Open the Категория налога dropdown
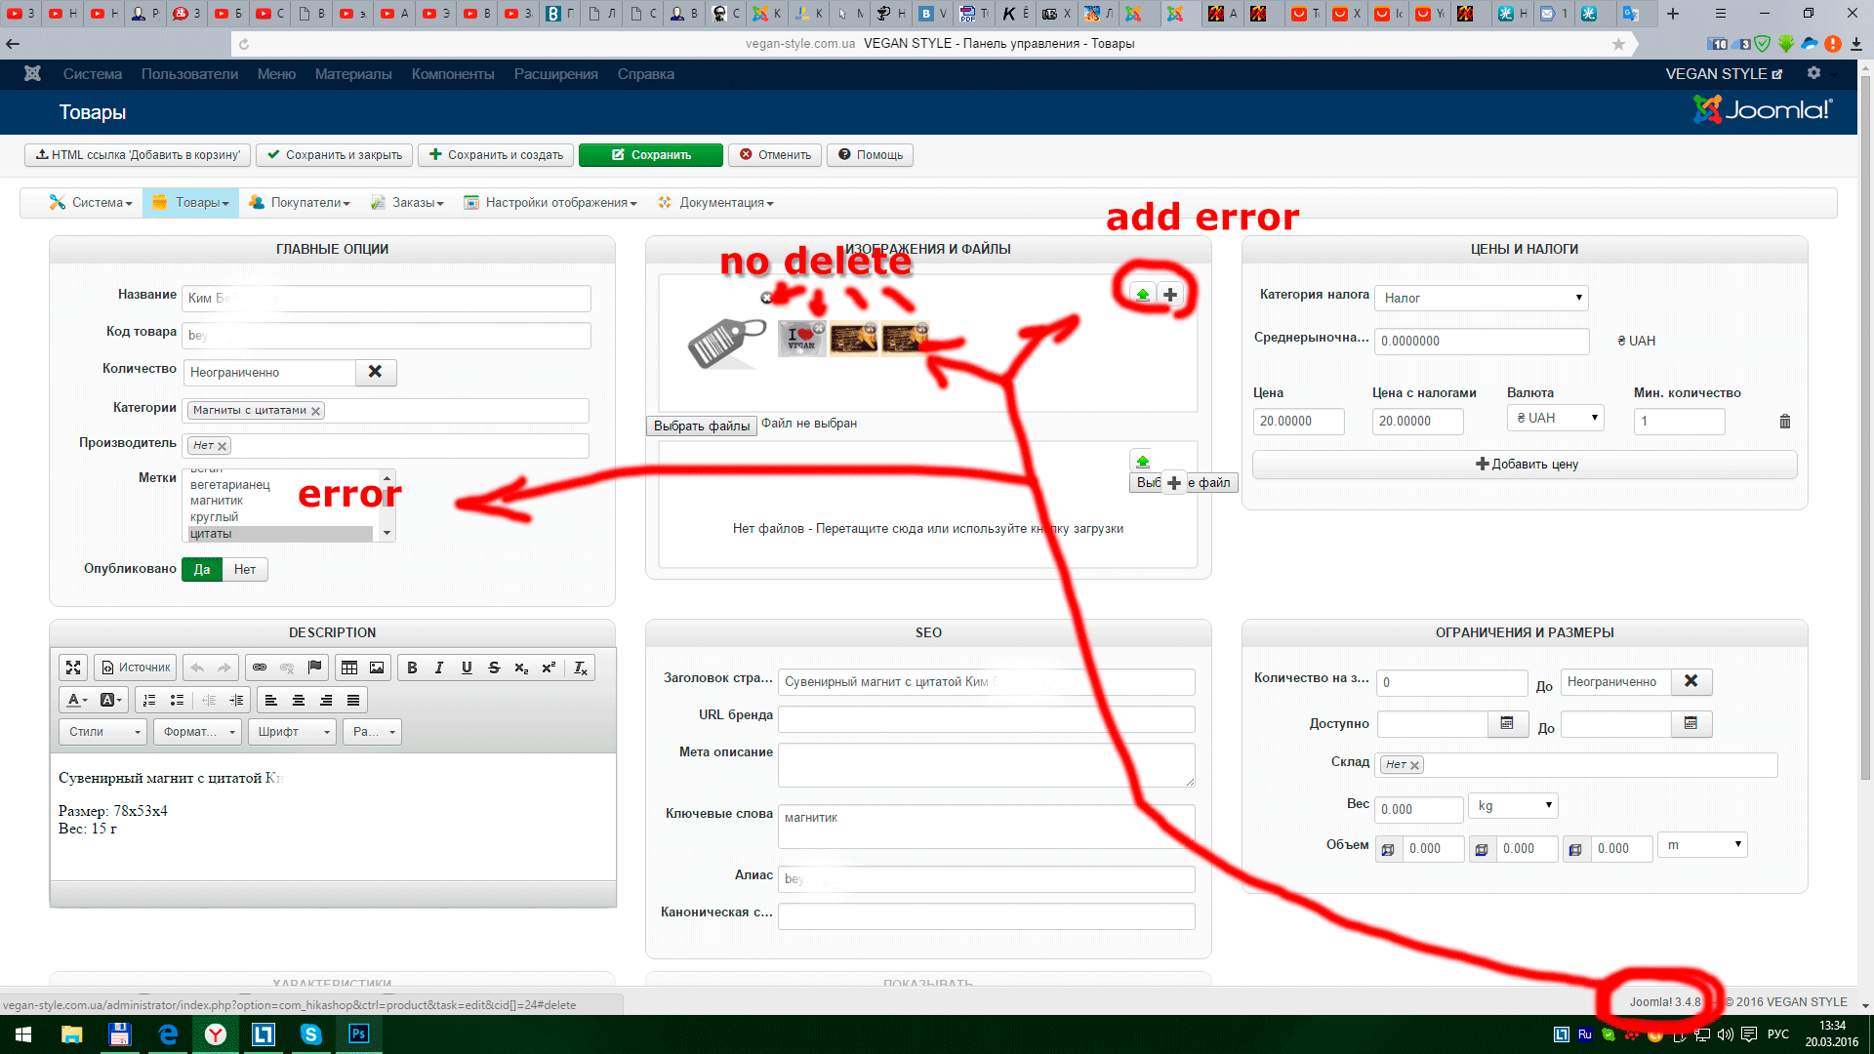 click(1480, 298)
